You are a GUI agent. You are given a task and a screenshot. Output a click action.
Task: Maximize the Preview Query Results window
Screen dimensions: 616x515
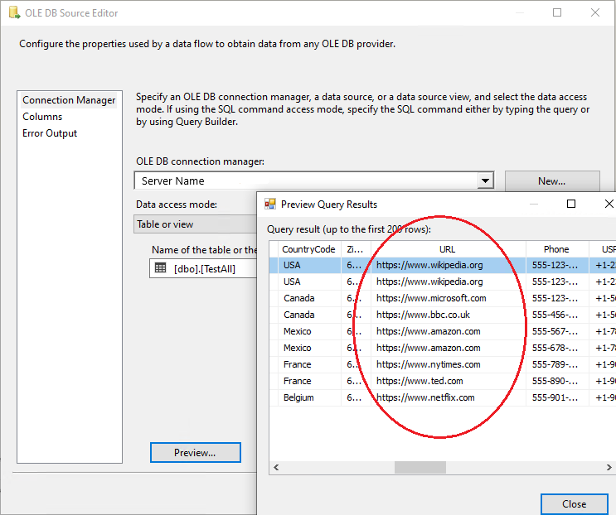click(571, 204)
